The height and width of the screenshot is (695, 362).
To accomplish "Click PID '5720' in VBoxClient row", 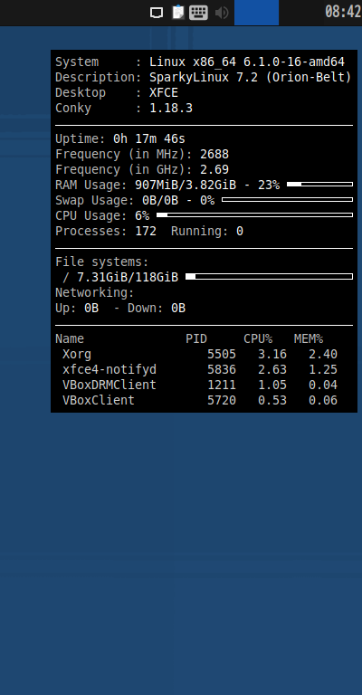I will tap(222, 400).
